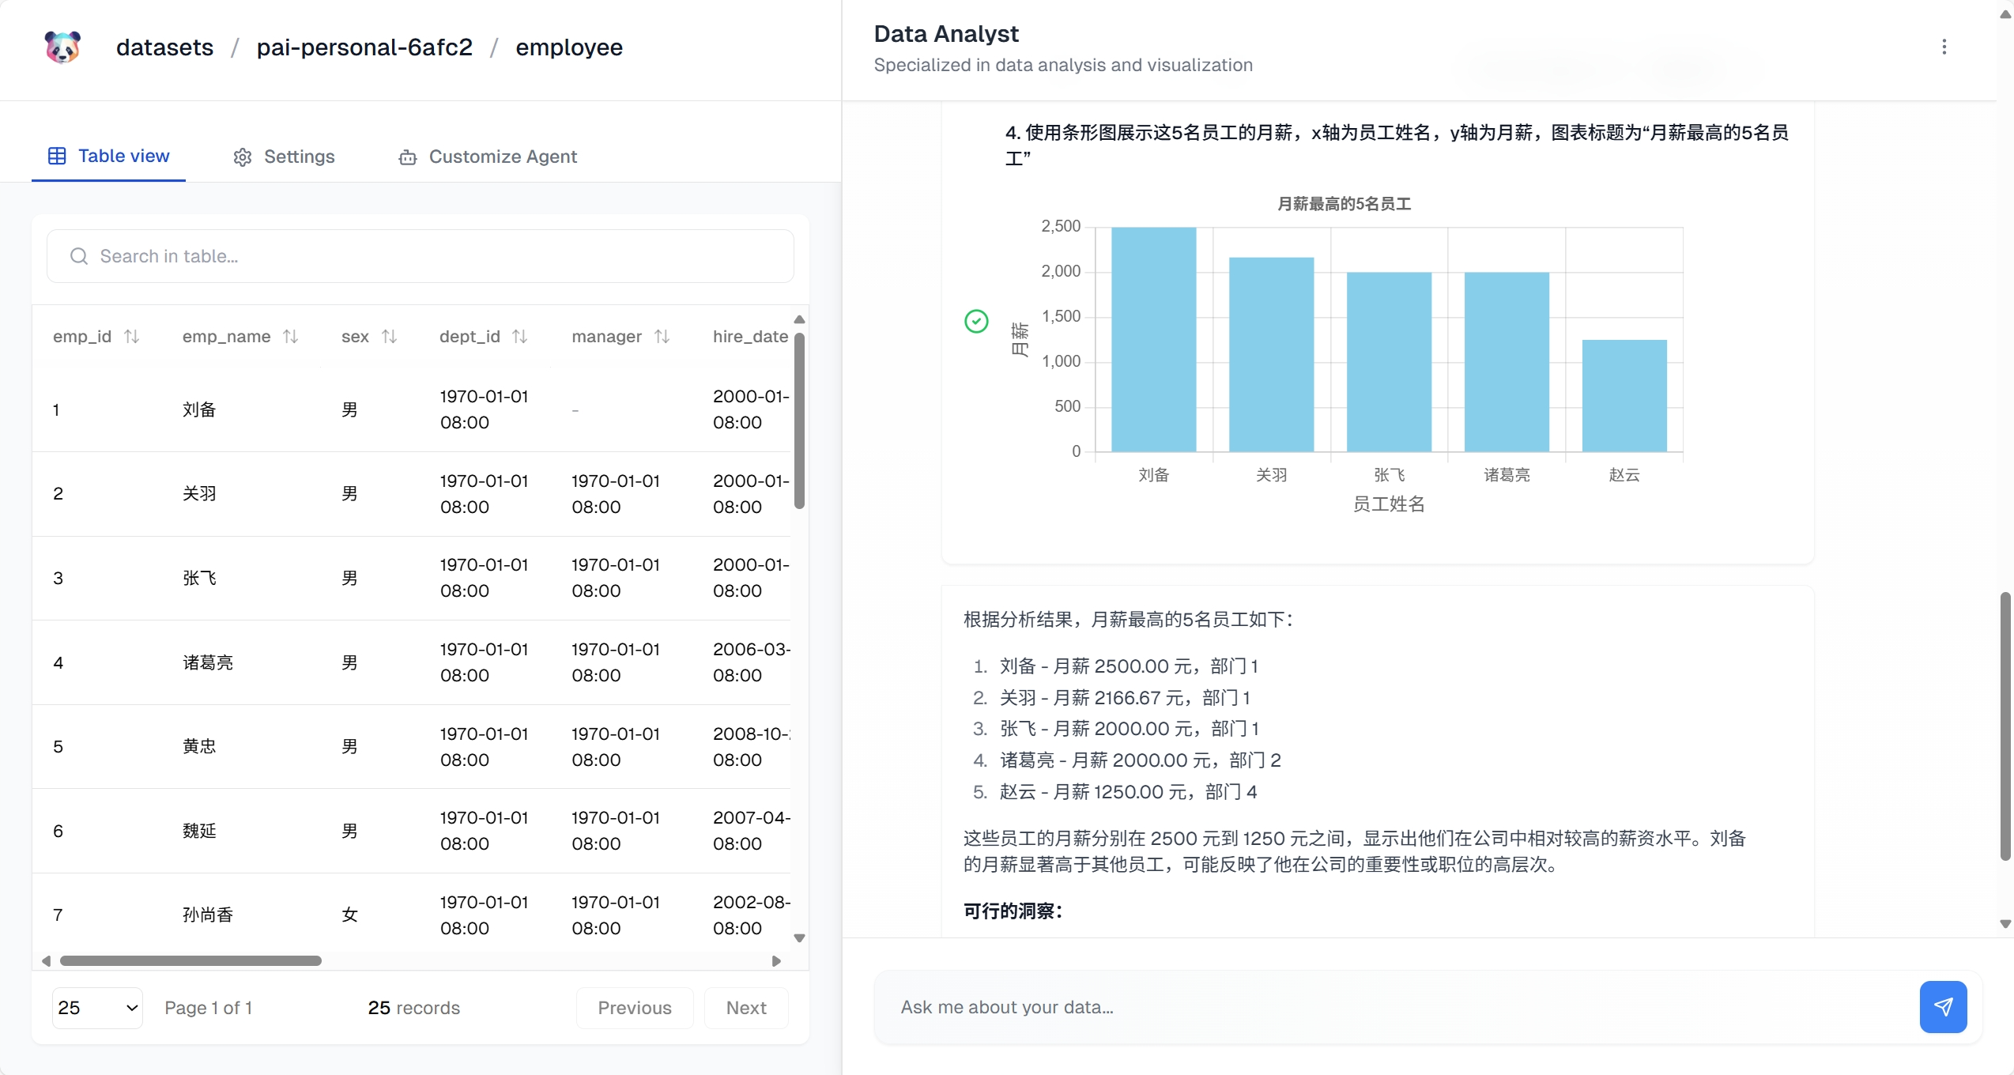Sort by emp_id column arrows

132,337
